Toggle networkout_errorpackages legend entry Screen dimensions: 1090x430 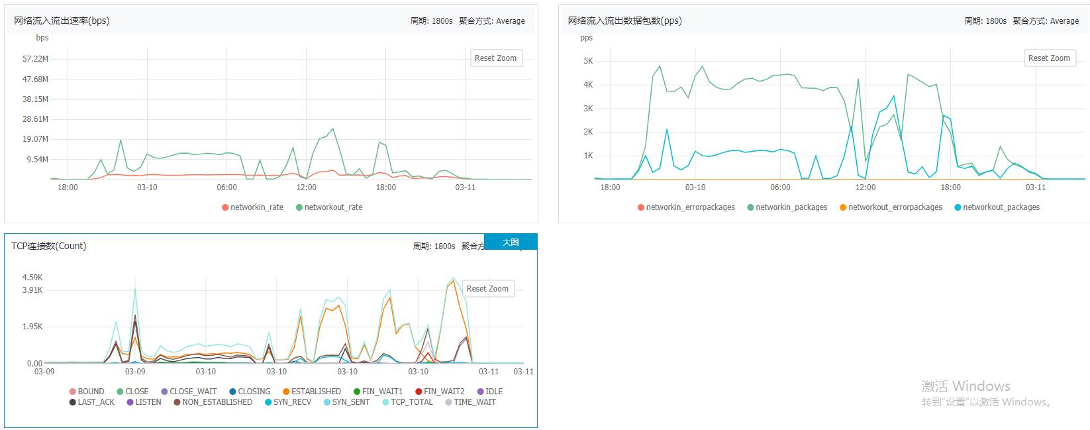coord(891,207)
